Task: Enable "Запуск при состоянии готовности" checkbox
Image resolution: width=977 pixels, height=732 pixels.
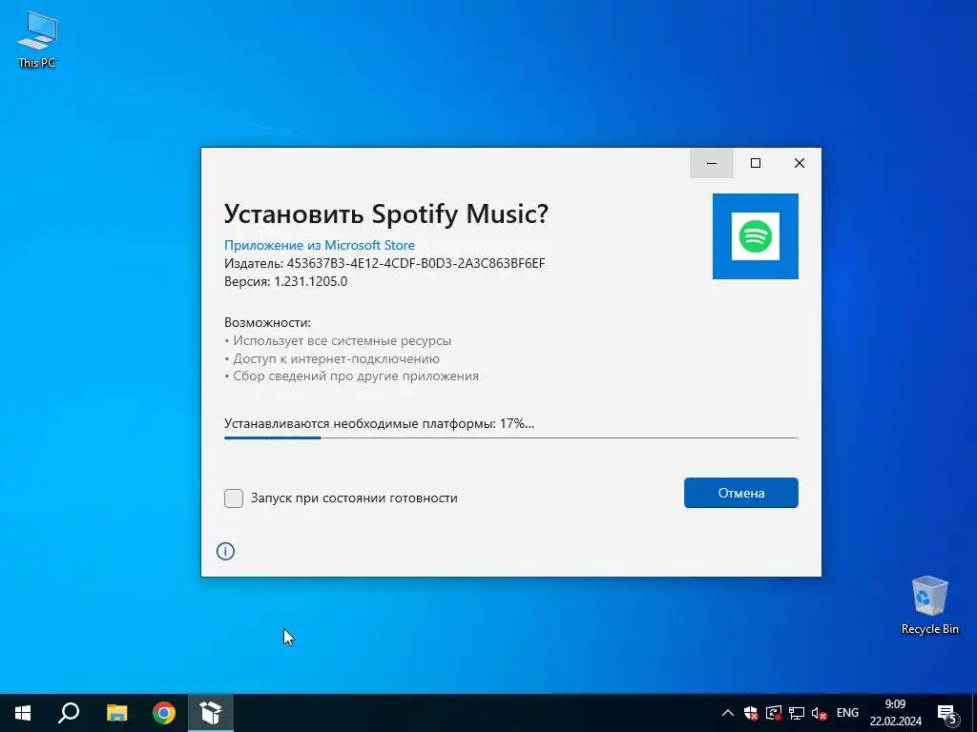Action: click(234, 498)
